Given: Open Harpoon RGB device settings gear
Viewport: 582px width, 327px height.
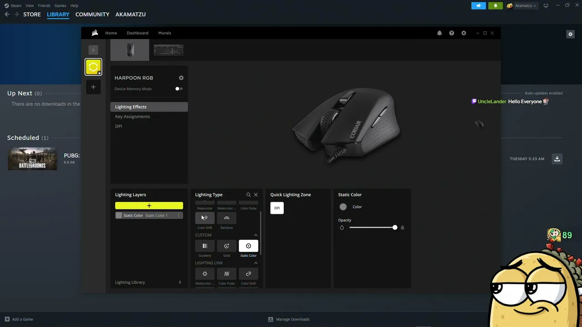Looking at the screenshot, I should coord(181,78).
